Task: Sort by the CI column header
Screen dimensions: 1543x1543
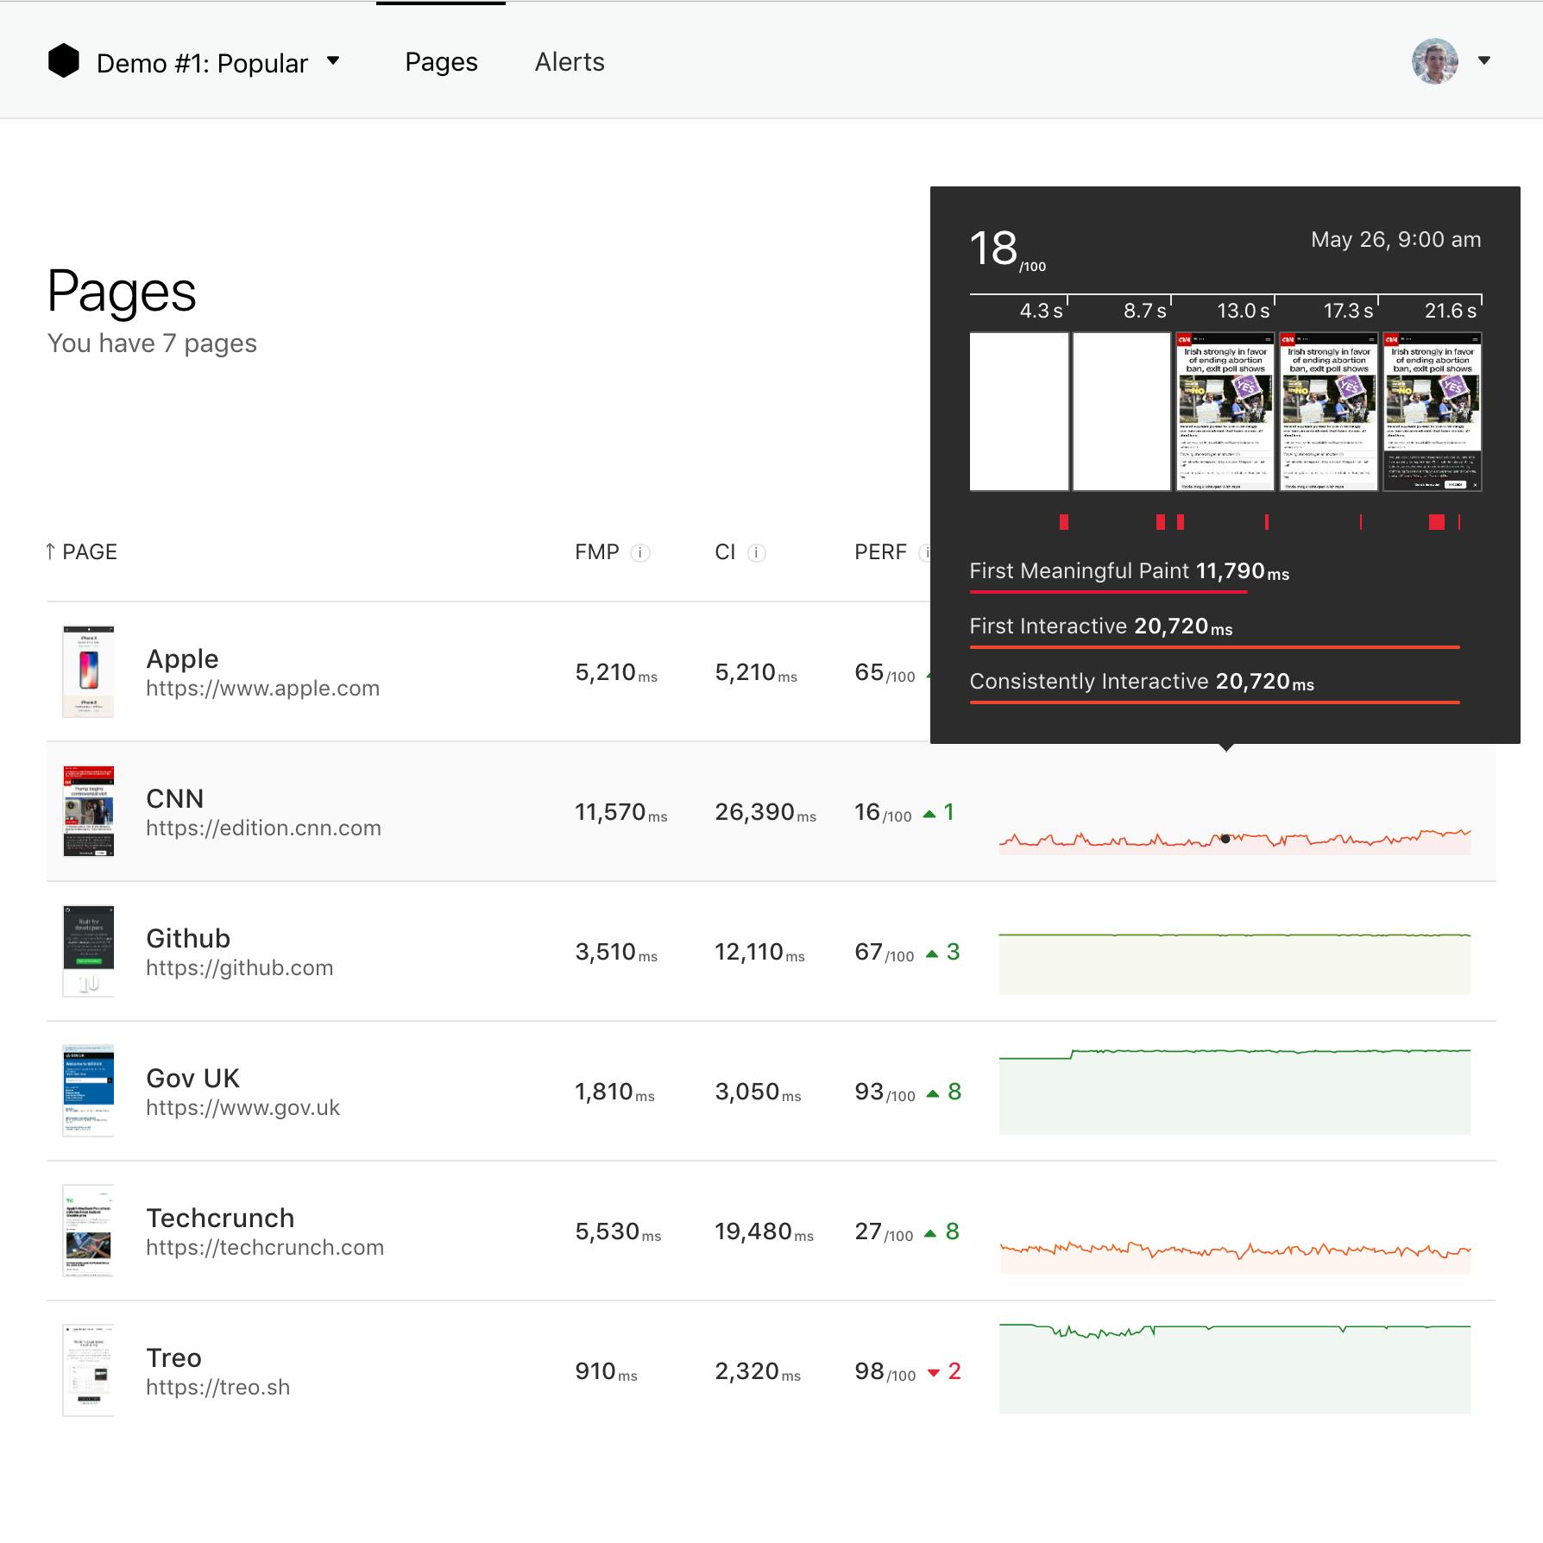Action: click(x=725, y=552)
